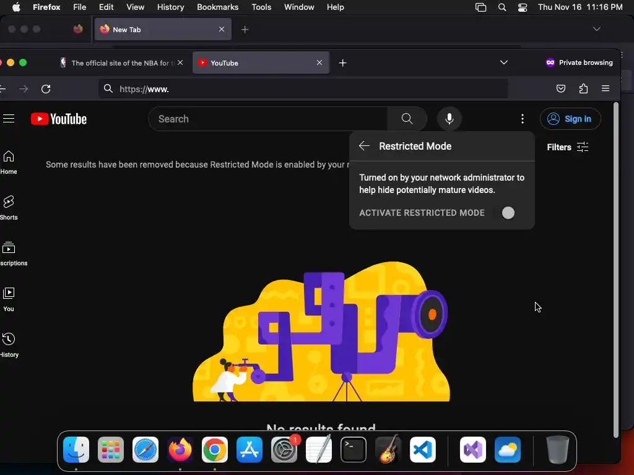This screenshot has height=475, width=634.
Task: Launch Visual Studio Code from the Dock
Action: coord(422,450)
